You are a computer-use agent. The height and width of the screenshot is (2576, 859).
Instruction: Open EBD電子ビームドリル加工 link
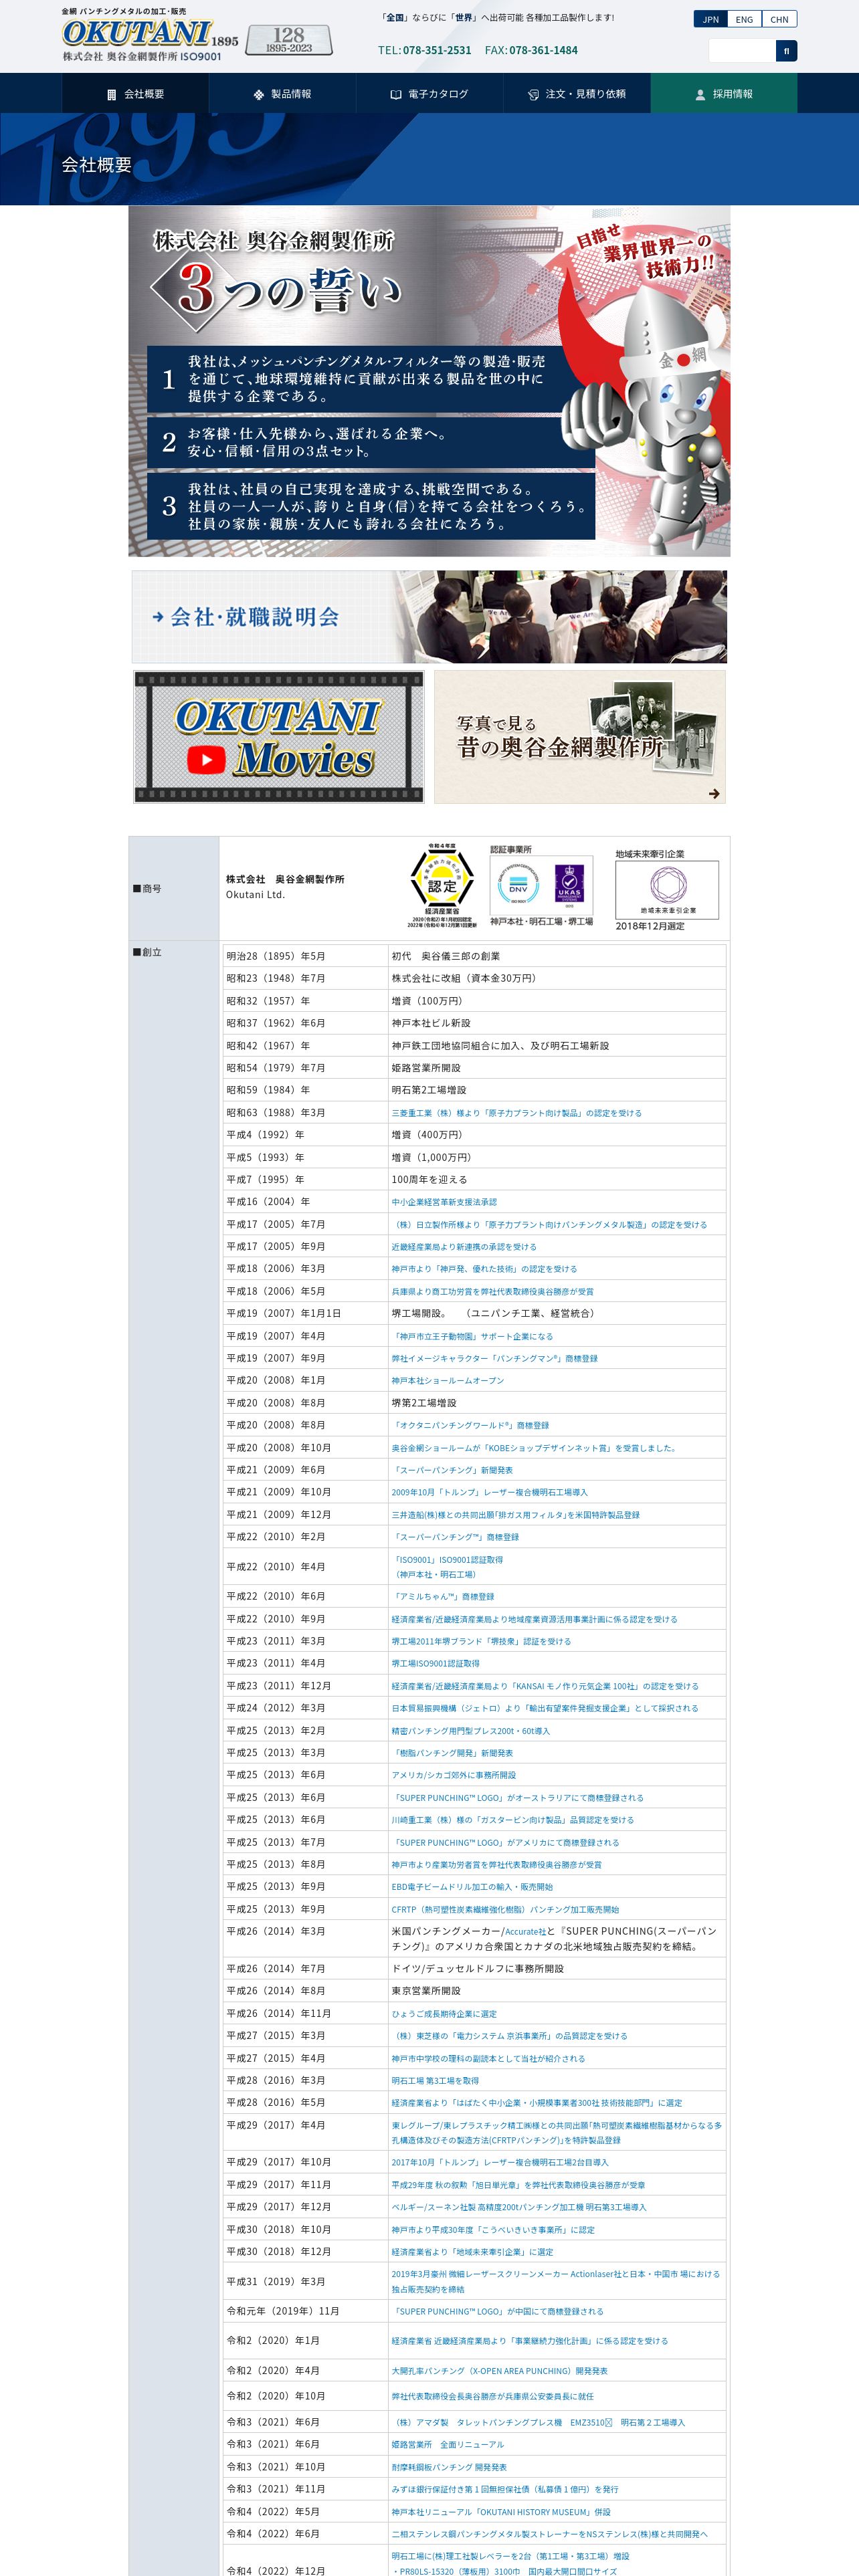click(472, 1887)
